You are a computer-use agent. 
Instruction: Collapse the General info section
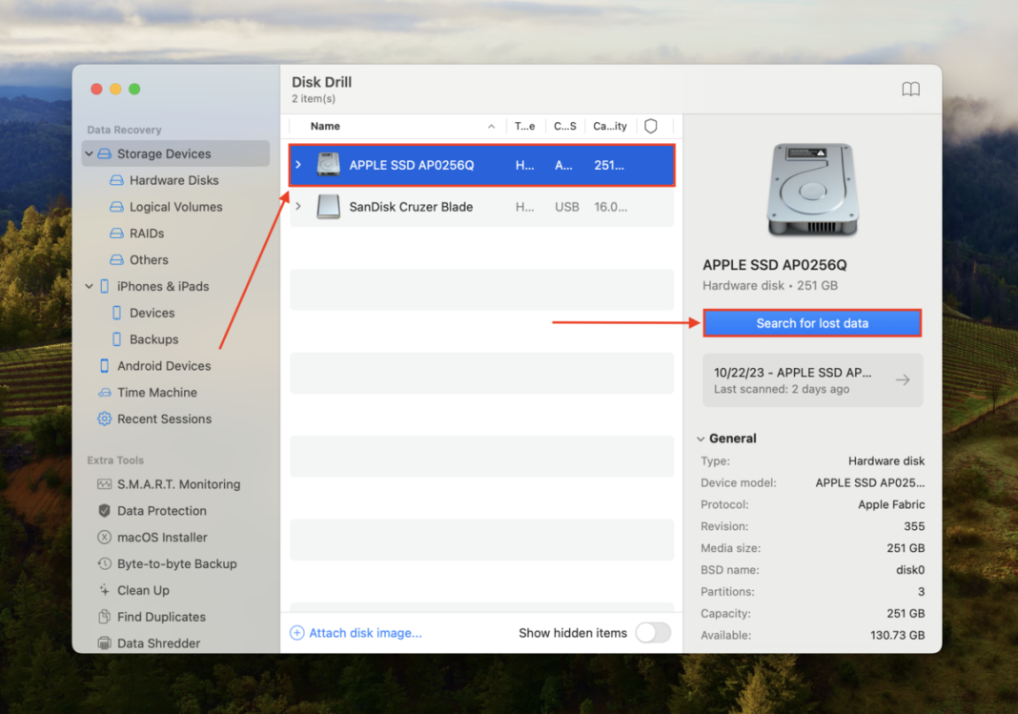coord(701,439)
